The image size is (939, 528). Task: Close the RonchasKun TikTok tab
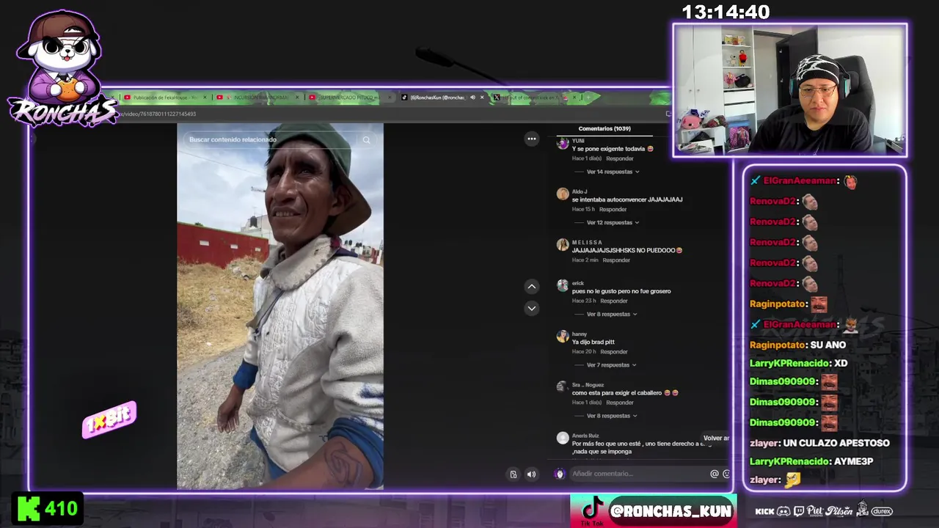coord(482,97)
